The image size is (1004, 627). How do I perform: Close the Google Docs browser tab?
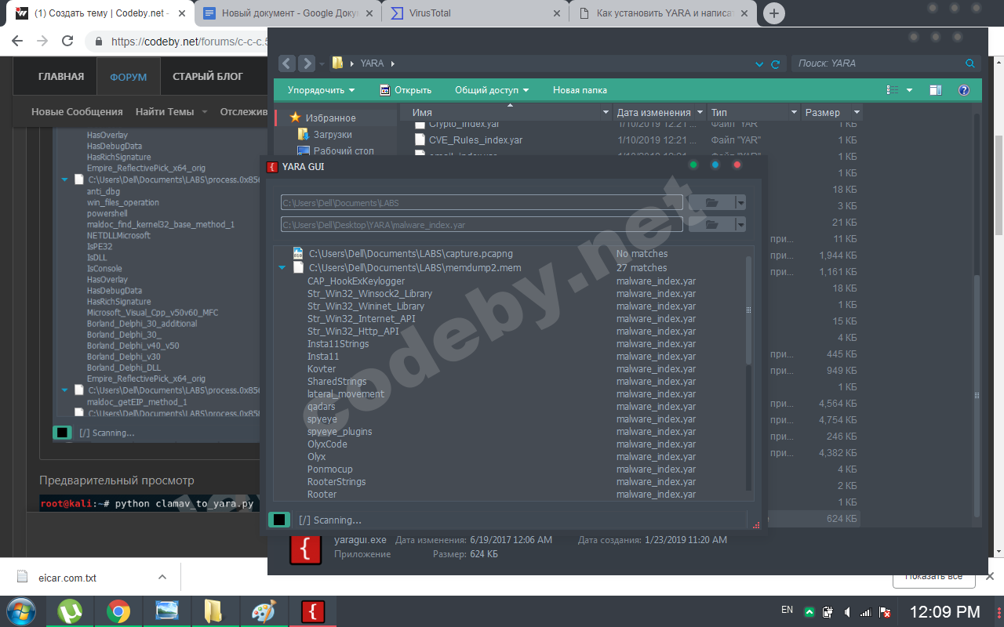point(369,13)
